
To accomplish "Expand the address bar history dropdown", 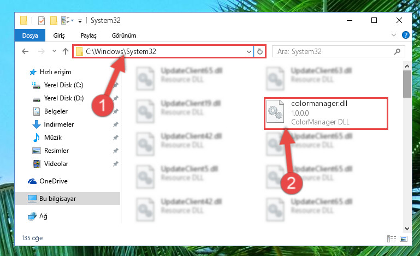I will point(249,51).
